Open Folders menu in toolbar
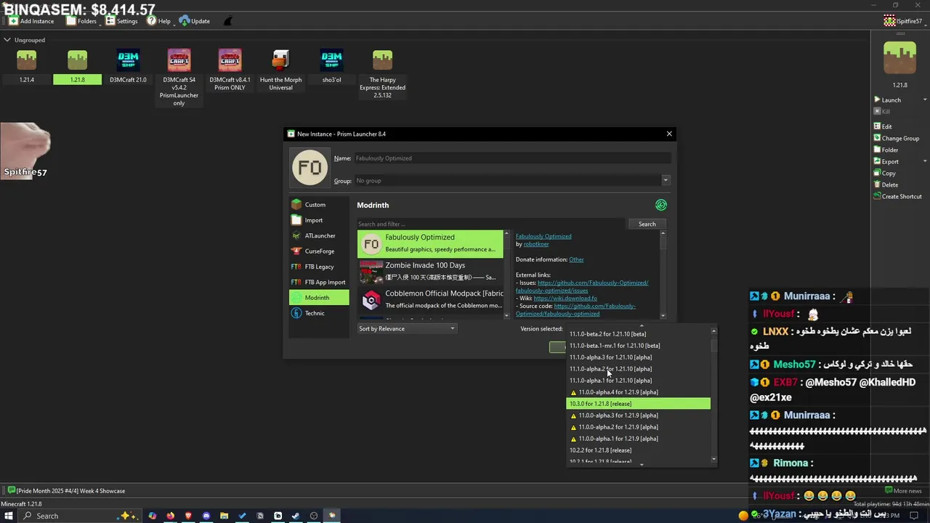 81,21
